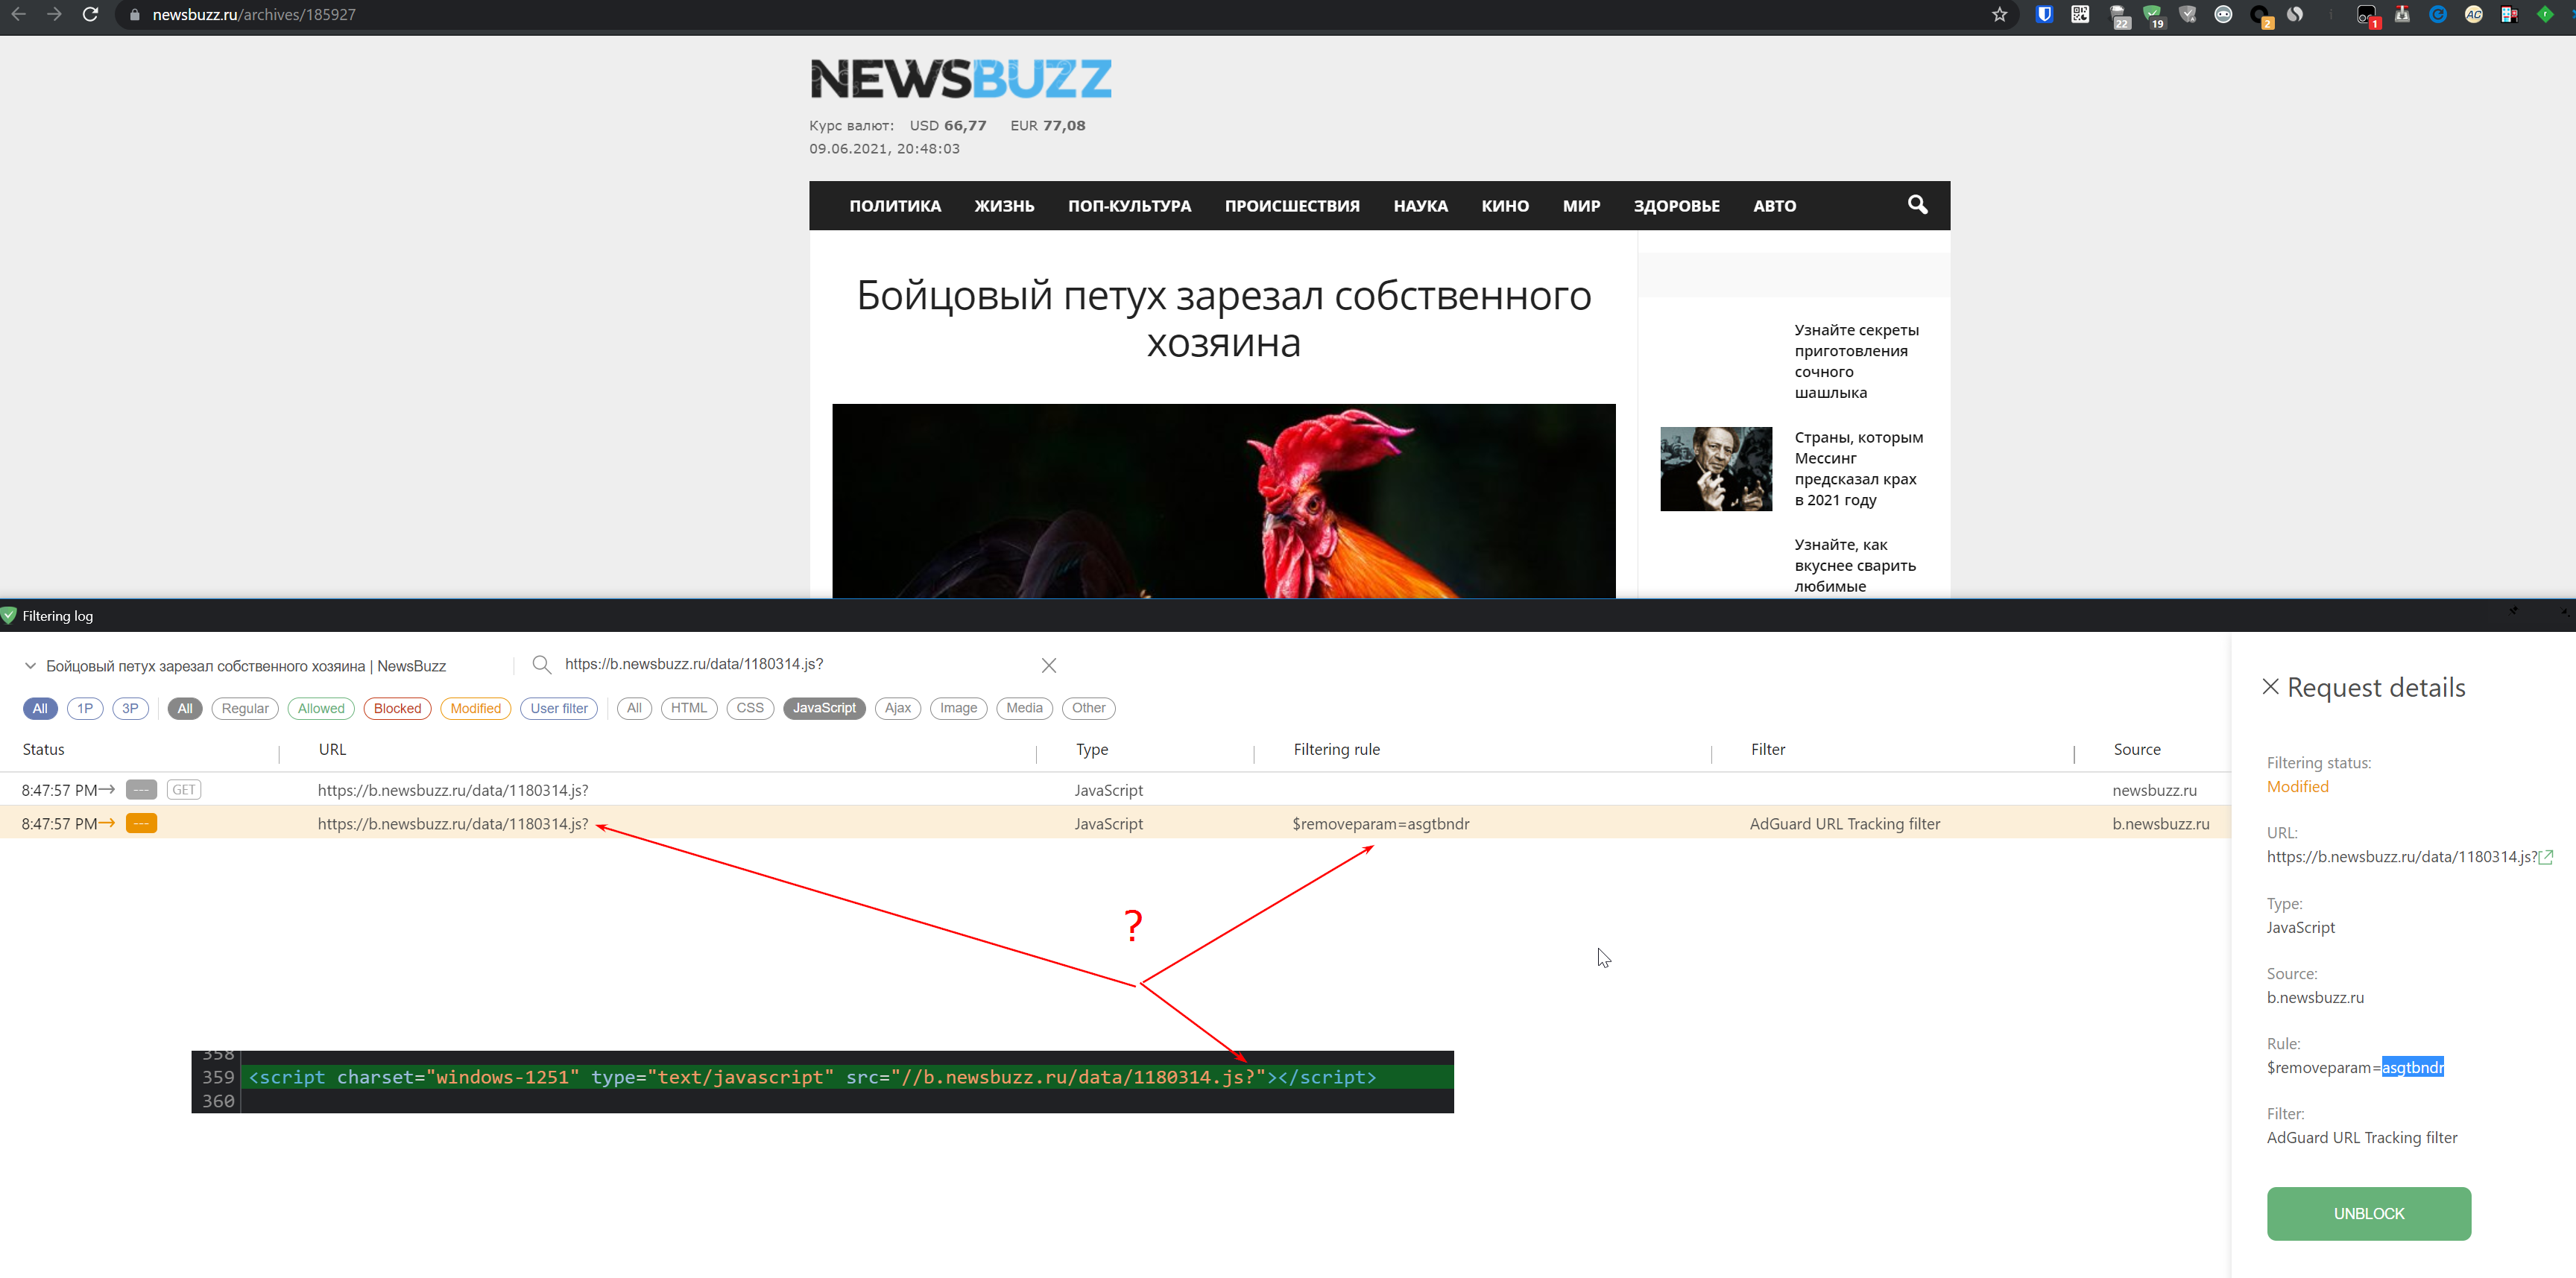Close the Request details panel
Screen dimensions: 2576x1278
(x=2270, y=687)
